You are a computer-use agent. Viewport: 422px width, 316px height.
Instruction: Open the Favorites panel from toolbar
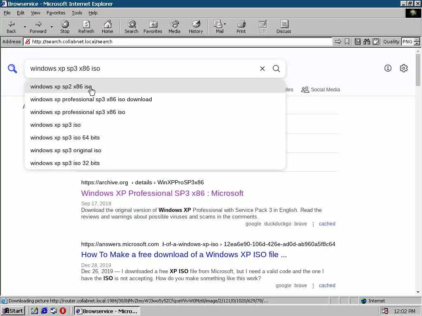pyautogui.click(x=152, y=27)
